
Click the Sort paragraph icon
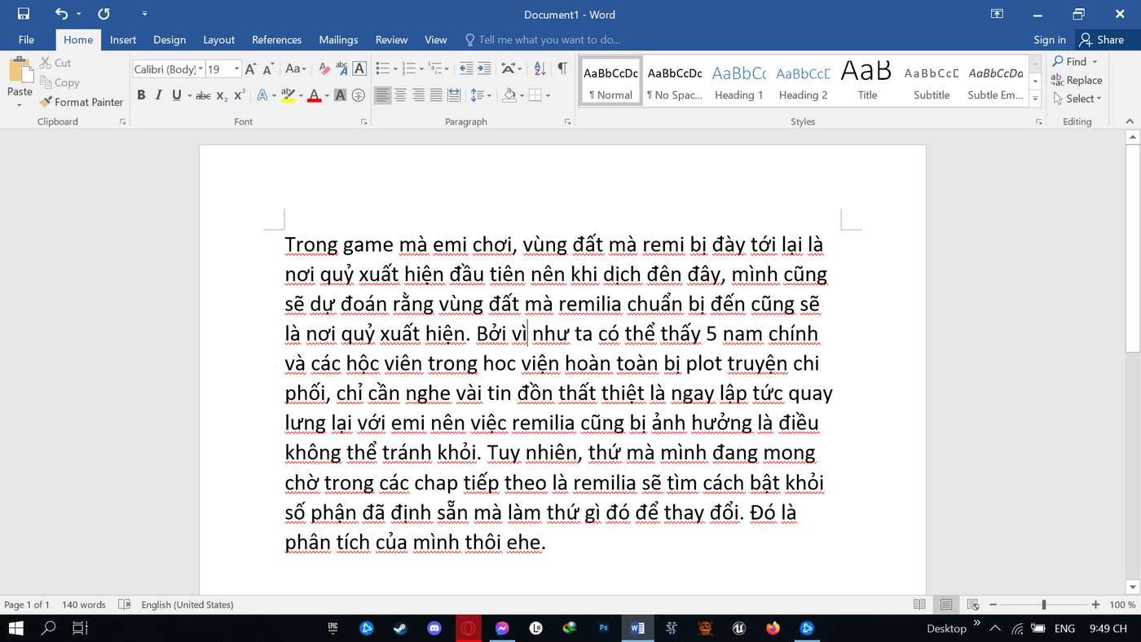[x=540, y=69]
